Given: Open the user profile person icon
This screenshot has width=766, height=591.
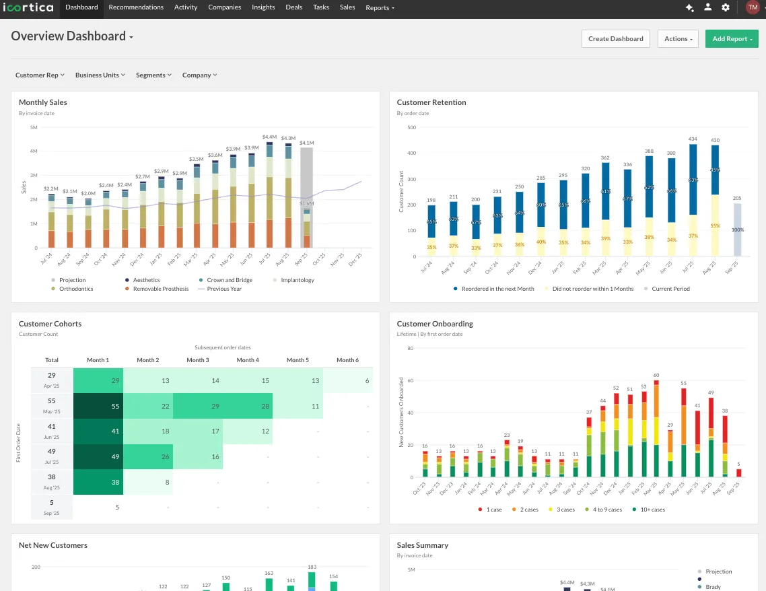Looking at the screenshot, I should click(707, 7).
